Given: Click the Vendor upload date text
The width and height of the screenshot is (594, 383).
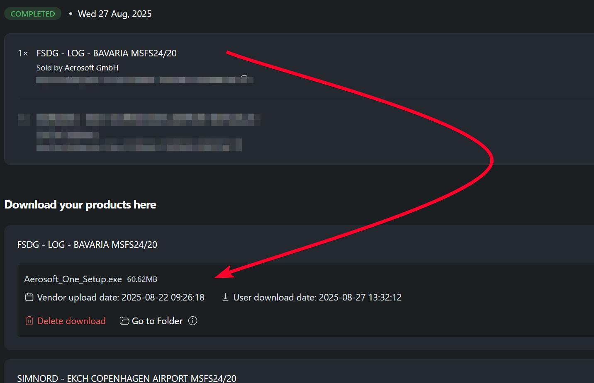Looking at the screenshot, I should click(x=121, y=297).
